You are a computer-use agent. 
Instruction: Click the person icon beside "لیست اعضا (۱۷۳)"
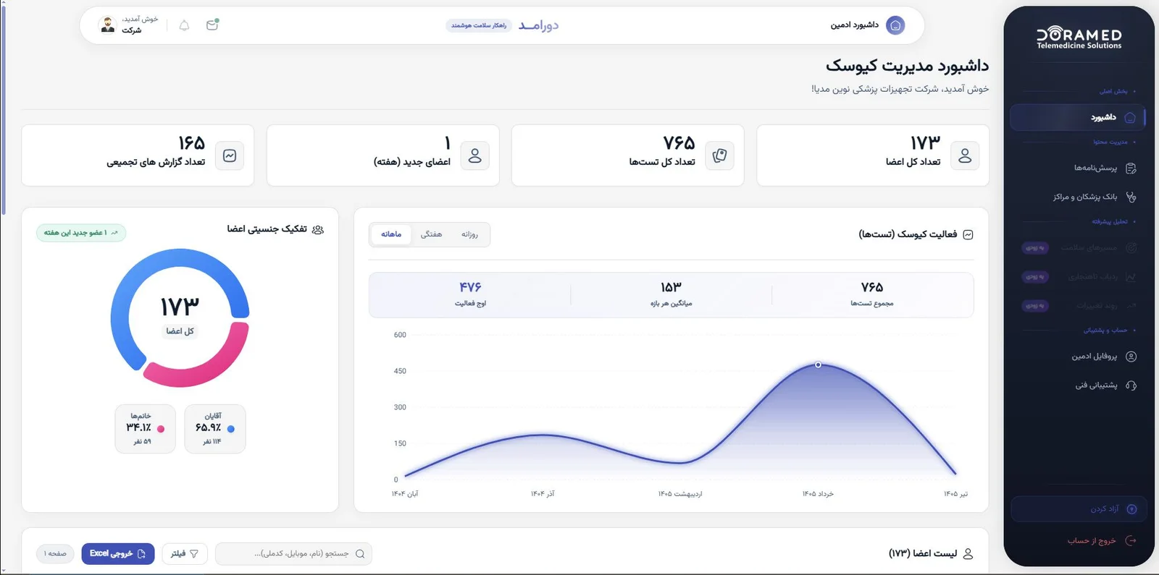pos(968,553)
